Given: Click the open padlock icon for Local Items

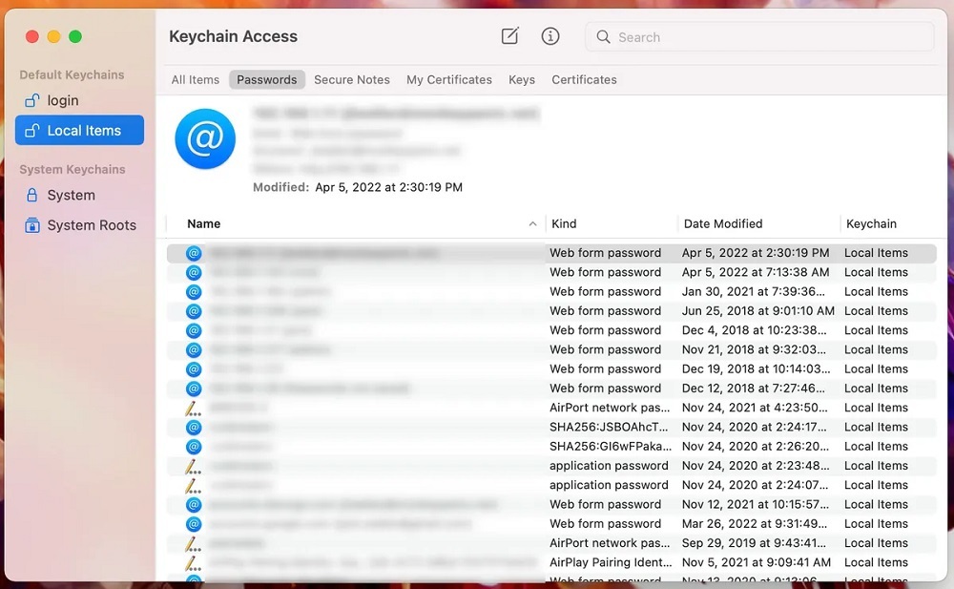Looking at the screenshot, I should [x=32, y=131].
